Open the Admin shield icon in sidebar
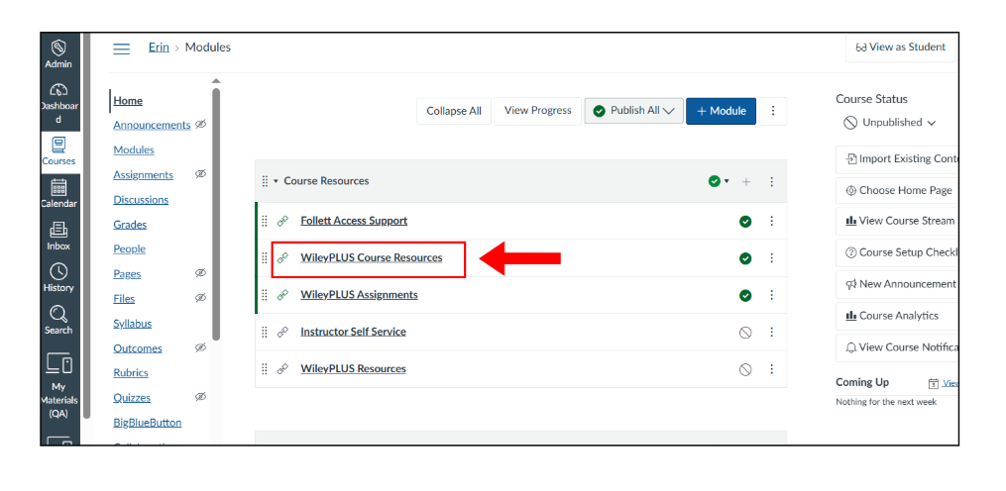The height and width of the screenshot is (491, 1006). [58, 49]
